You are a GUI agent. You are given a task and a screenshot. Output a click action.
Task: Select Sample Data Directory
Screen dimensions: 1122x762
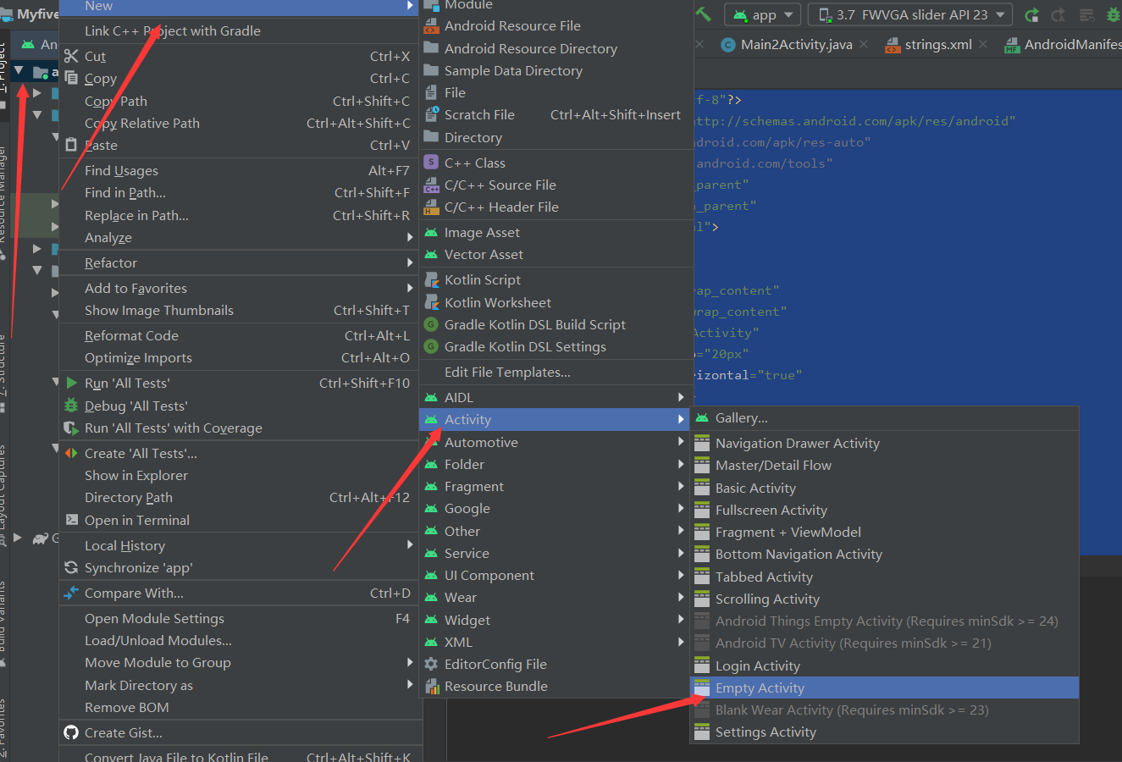click(x=557, y=70)
